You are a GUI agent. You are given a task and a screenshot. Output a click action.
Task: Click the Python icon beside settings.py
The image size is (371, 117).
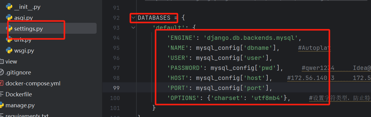click(x=9, y=29)
